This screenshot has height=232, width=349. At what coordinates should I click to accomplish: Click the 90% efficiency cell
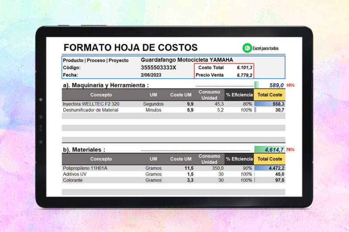point(247,168)
